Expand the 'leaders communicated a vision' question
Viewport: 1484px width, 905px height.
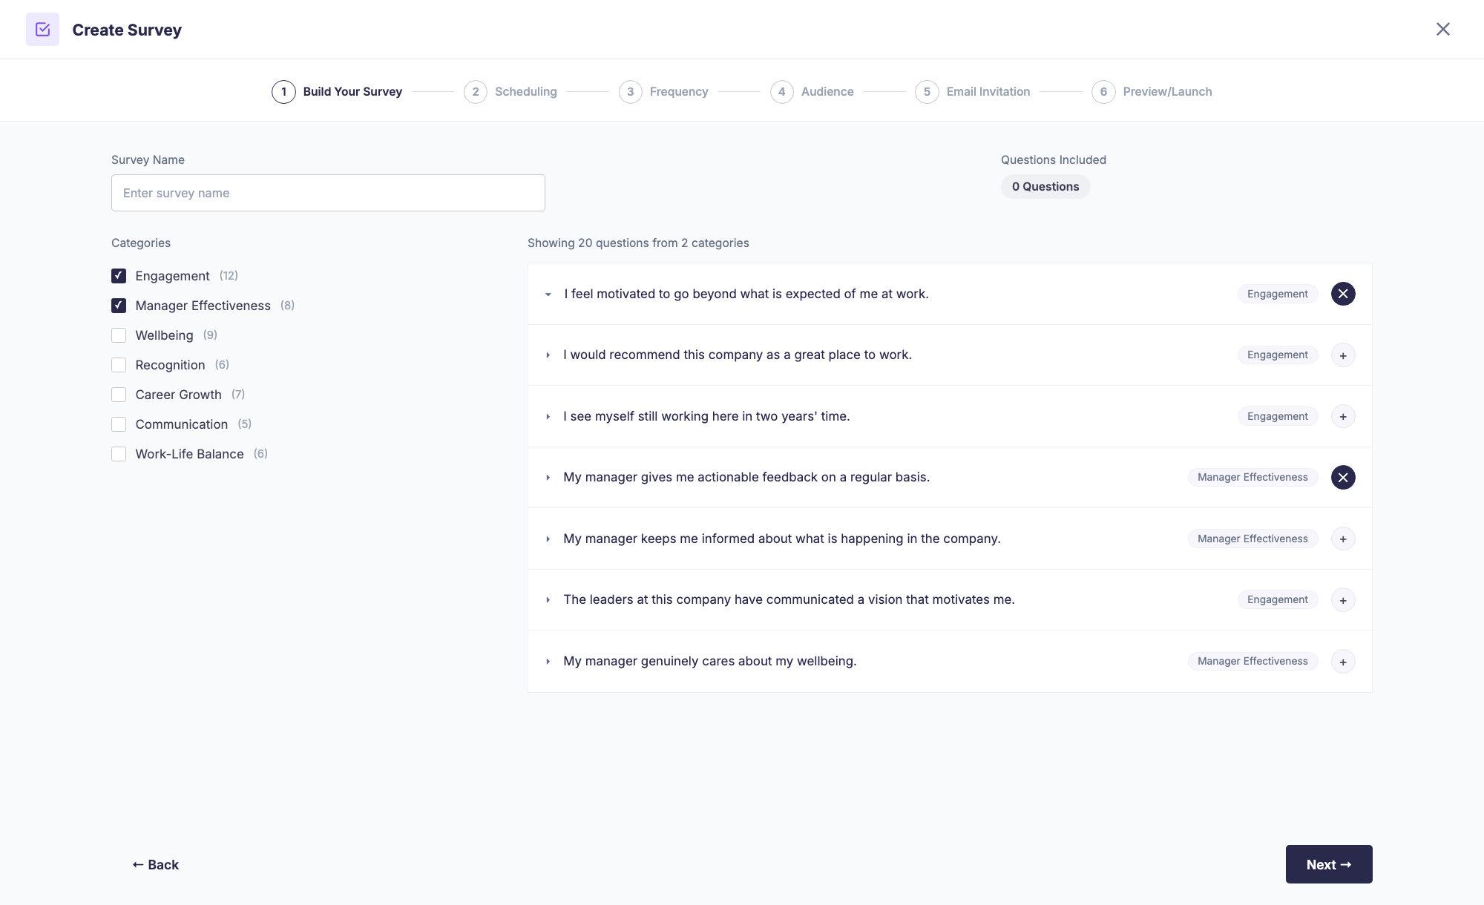click(548, 600)
